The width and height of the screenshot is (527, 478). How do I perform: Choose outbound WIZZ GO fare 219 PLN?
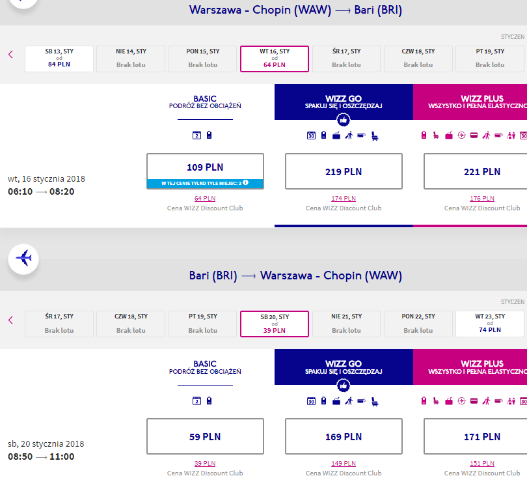tap(344, 171)
